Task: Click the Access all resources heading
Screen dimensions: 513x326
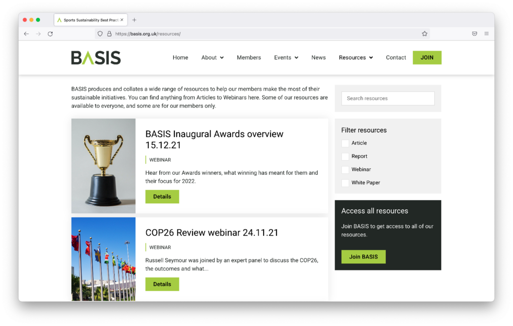Action: 375,211
